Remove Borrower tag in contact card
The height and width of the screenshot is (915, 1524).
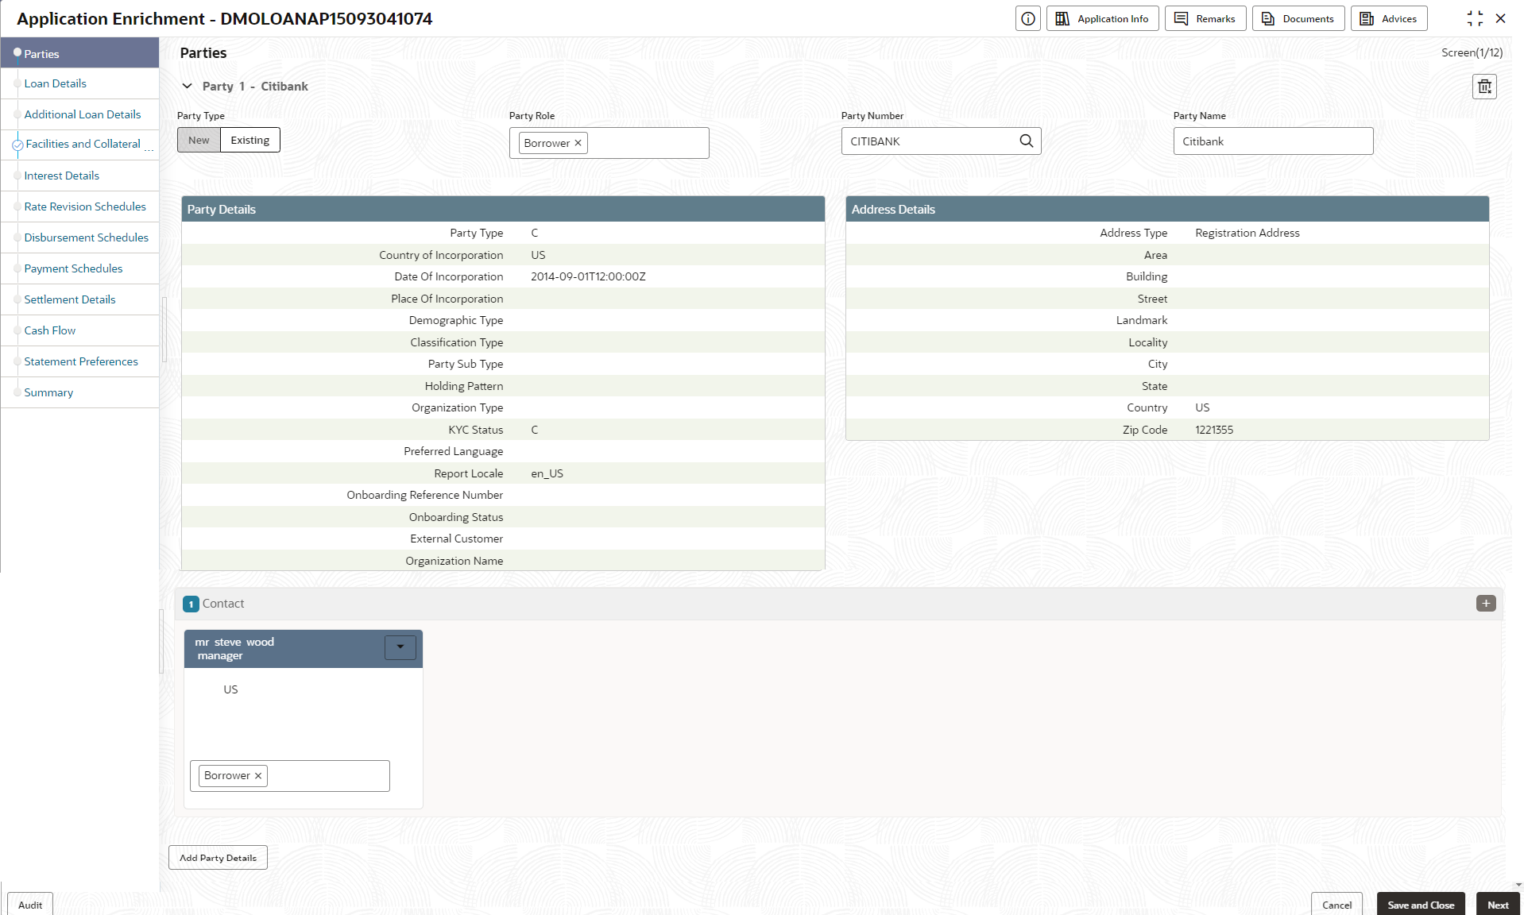pos(258,776)
